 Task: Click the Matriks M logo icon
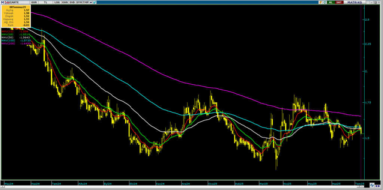[x=2, y=2]
